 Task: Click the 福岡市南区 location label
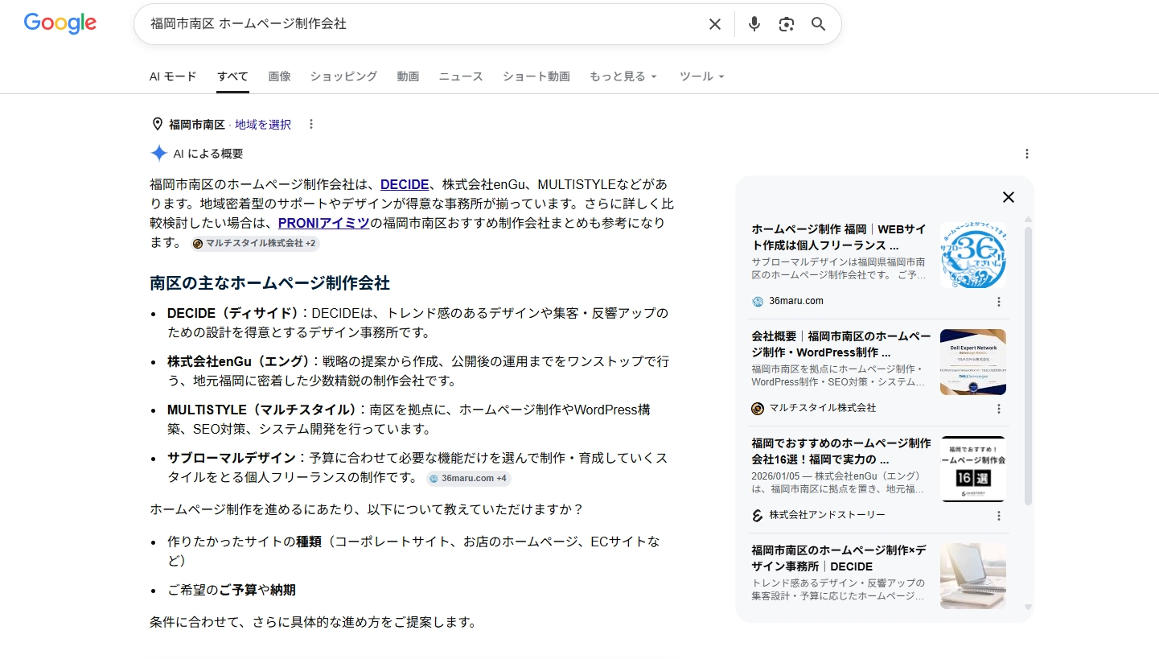(197, 125)
